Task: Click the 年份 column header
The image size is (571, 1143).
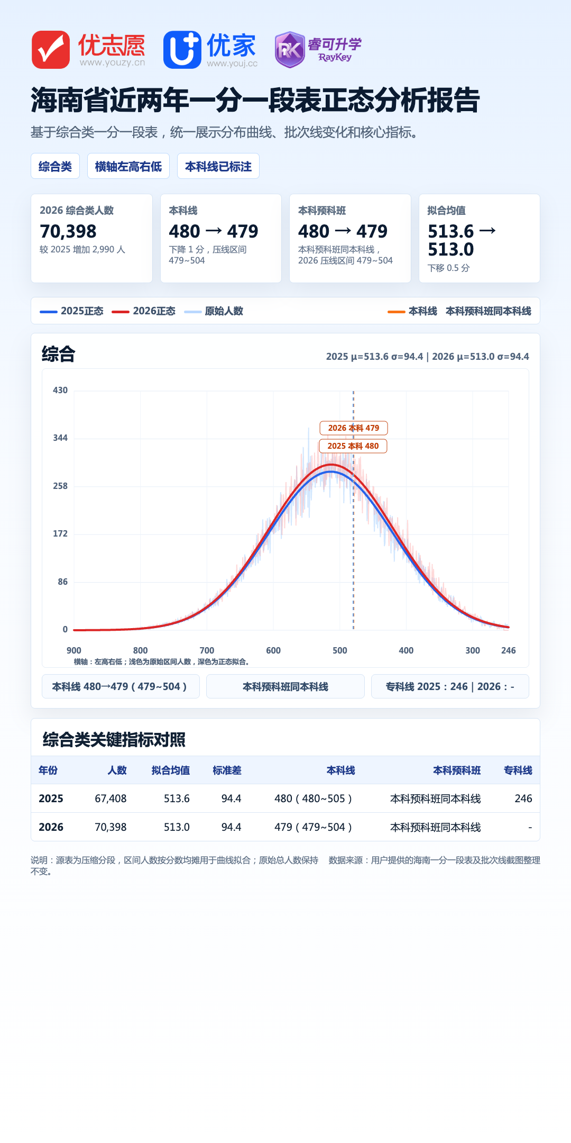Action: pos(48,770)
